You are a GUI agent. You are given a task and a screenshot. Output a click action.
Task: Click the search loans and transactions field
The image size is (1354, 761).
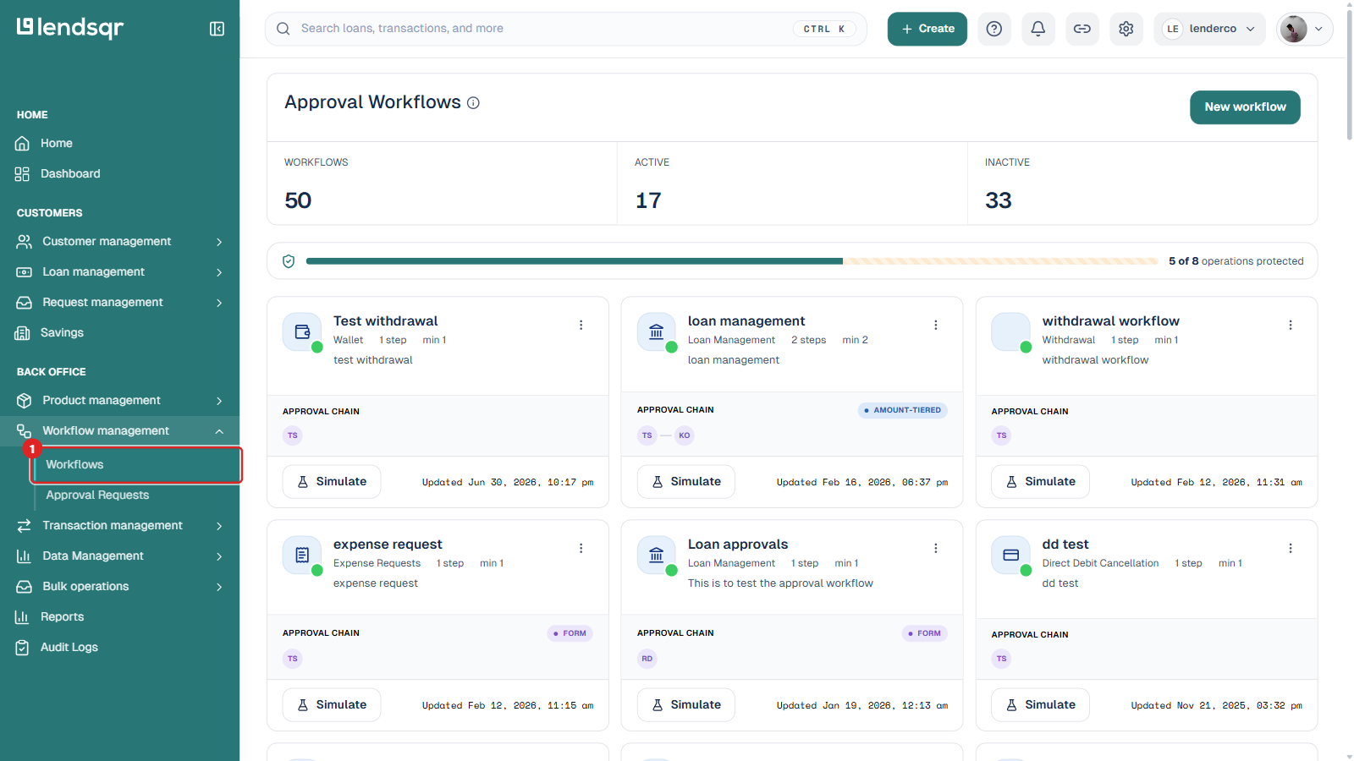[566, 29]
